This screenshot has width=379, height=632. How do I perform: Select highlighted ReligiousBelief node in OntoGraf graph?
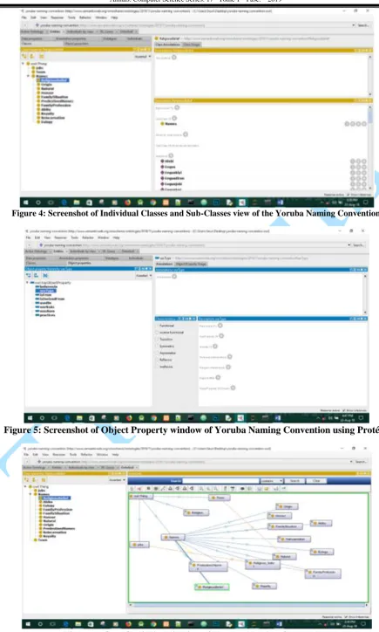[212, 587]
